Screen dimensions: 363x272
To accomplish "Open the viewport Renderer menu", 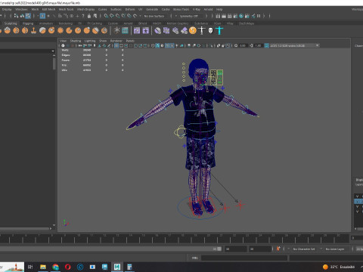I will tap(116, 41).
